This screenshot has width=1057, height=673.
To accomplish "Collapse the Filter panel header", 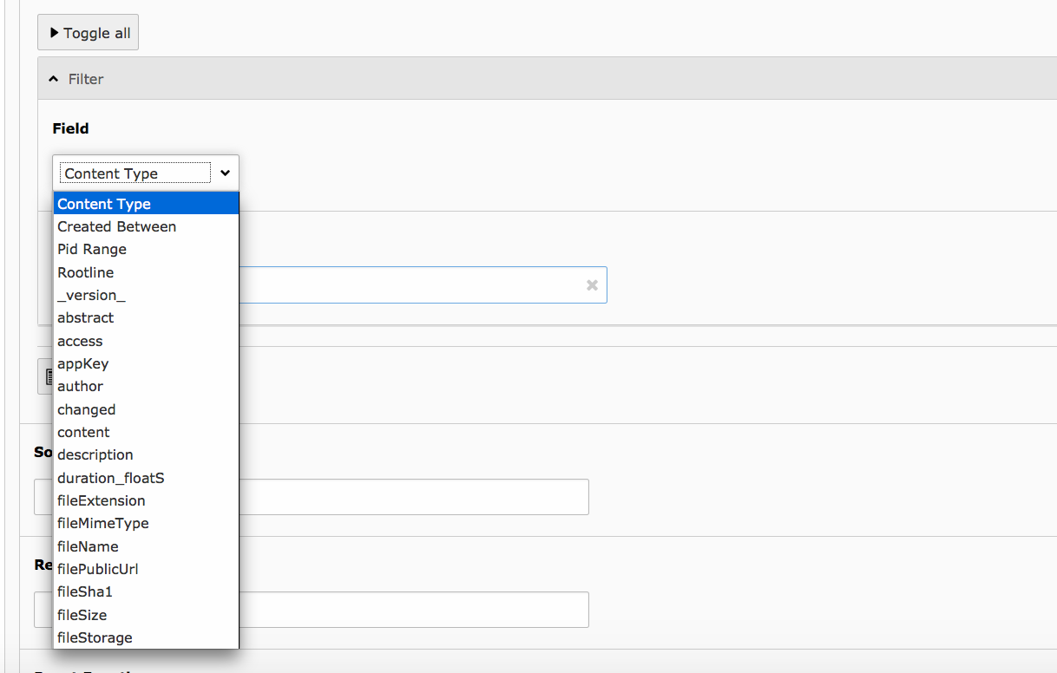I will 76,79.
